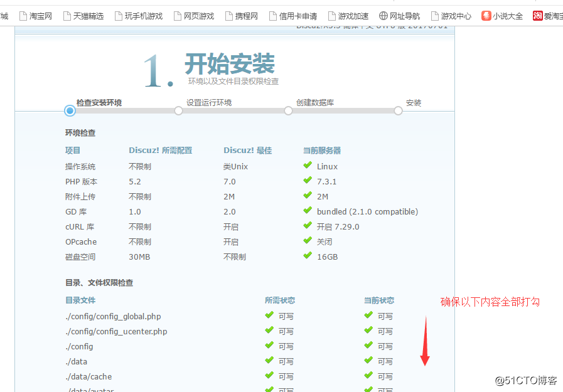
Task: Click the green check beside 16GB
Action: [308, 255]
